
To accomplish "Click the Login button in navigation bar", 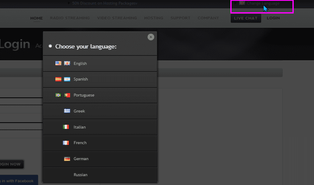I will (273, 18).
